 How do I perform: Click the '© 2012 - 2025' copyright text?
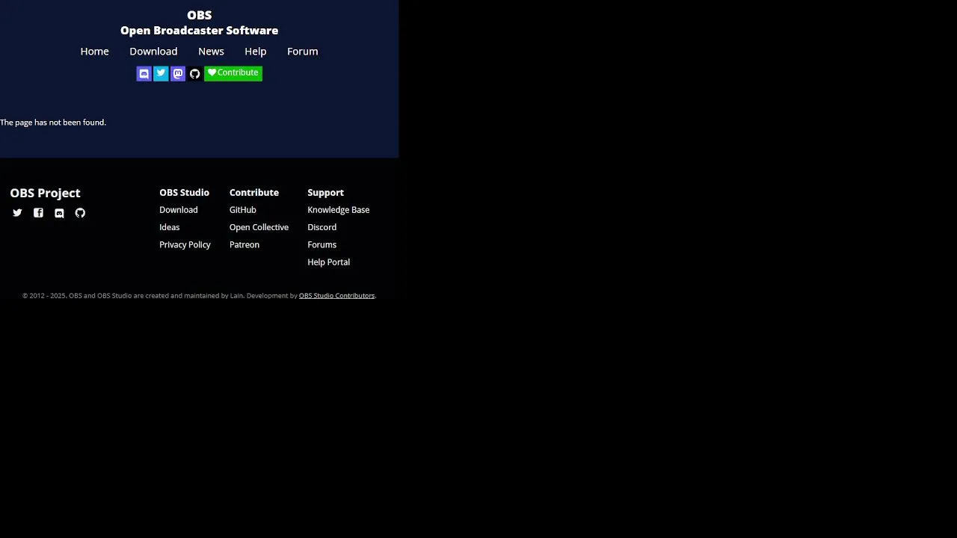(44, 296)
